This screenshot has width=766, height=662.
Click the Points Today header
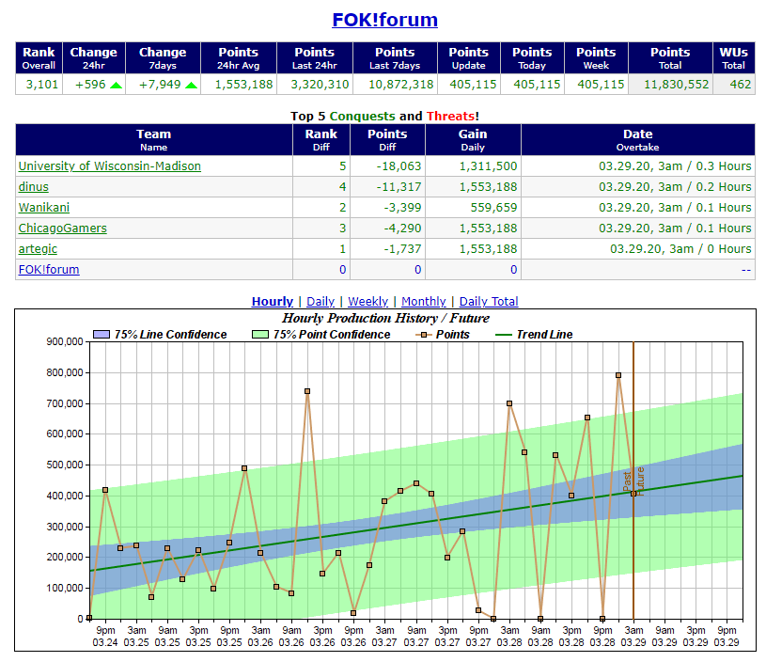tap(532, 58)
